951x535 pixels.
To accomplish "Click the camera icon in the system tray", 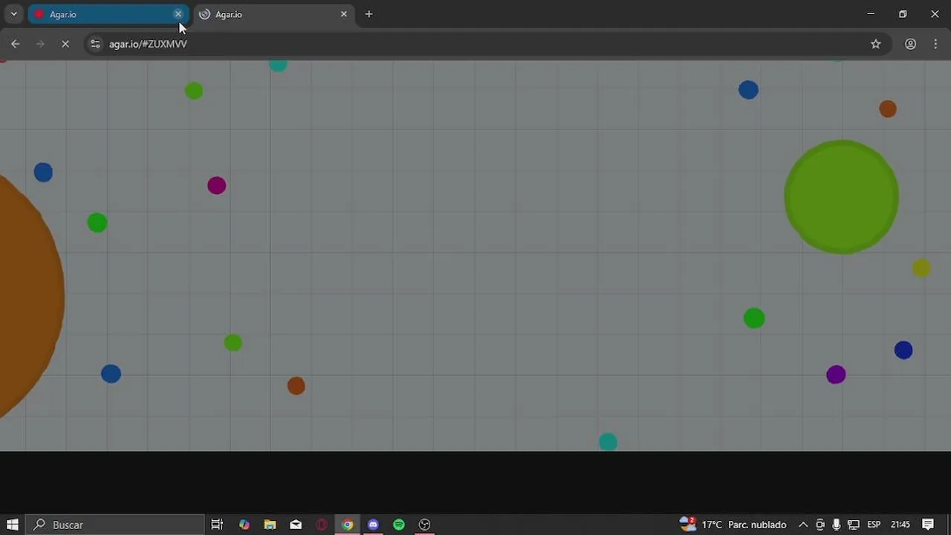I will tap(820, 525).
